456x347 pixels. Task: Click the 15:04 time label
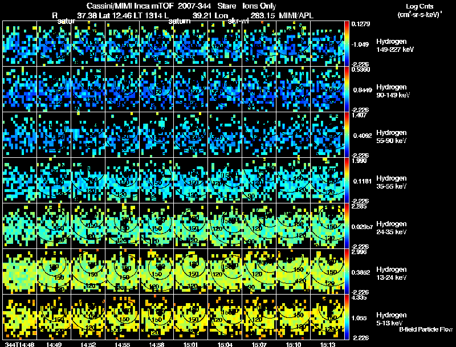(225, 344)
